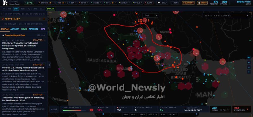
Task: Open the ENVIRO layer dropdown
Action: 96,3
